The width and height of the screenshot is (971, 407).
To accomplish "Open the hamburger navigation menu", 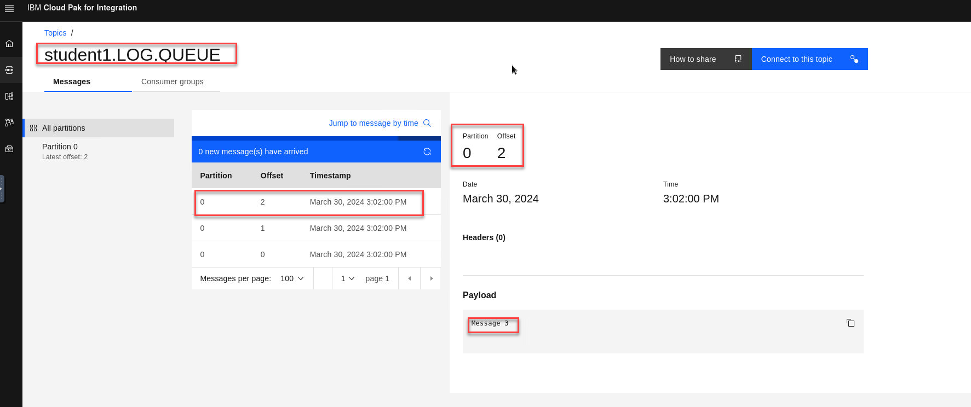I will [9, 8].
